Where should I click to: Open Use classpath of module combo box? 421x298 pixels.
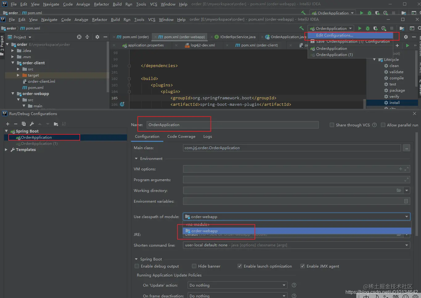click(x=296, y=217)
